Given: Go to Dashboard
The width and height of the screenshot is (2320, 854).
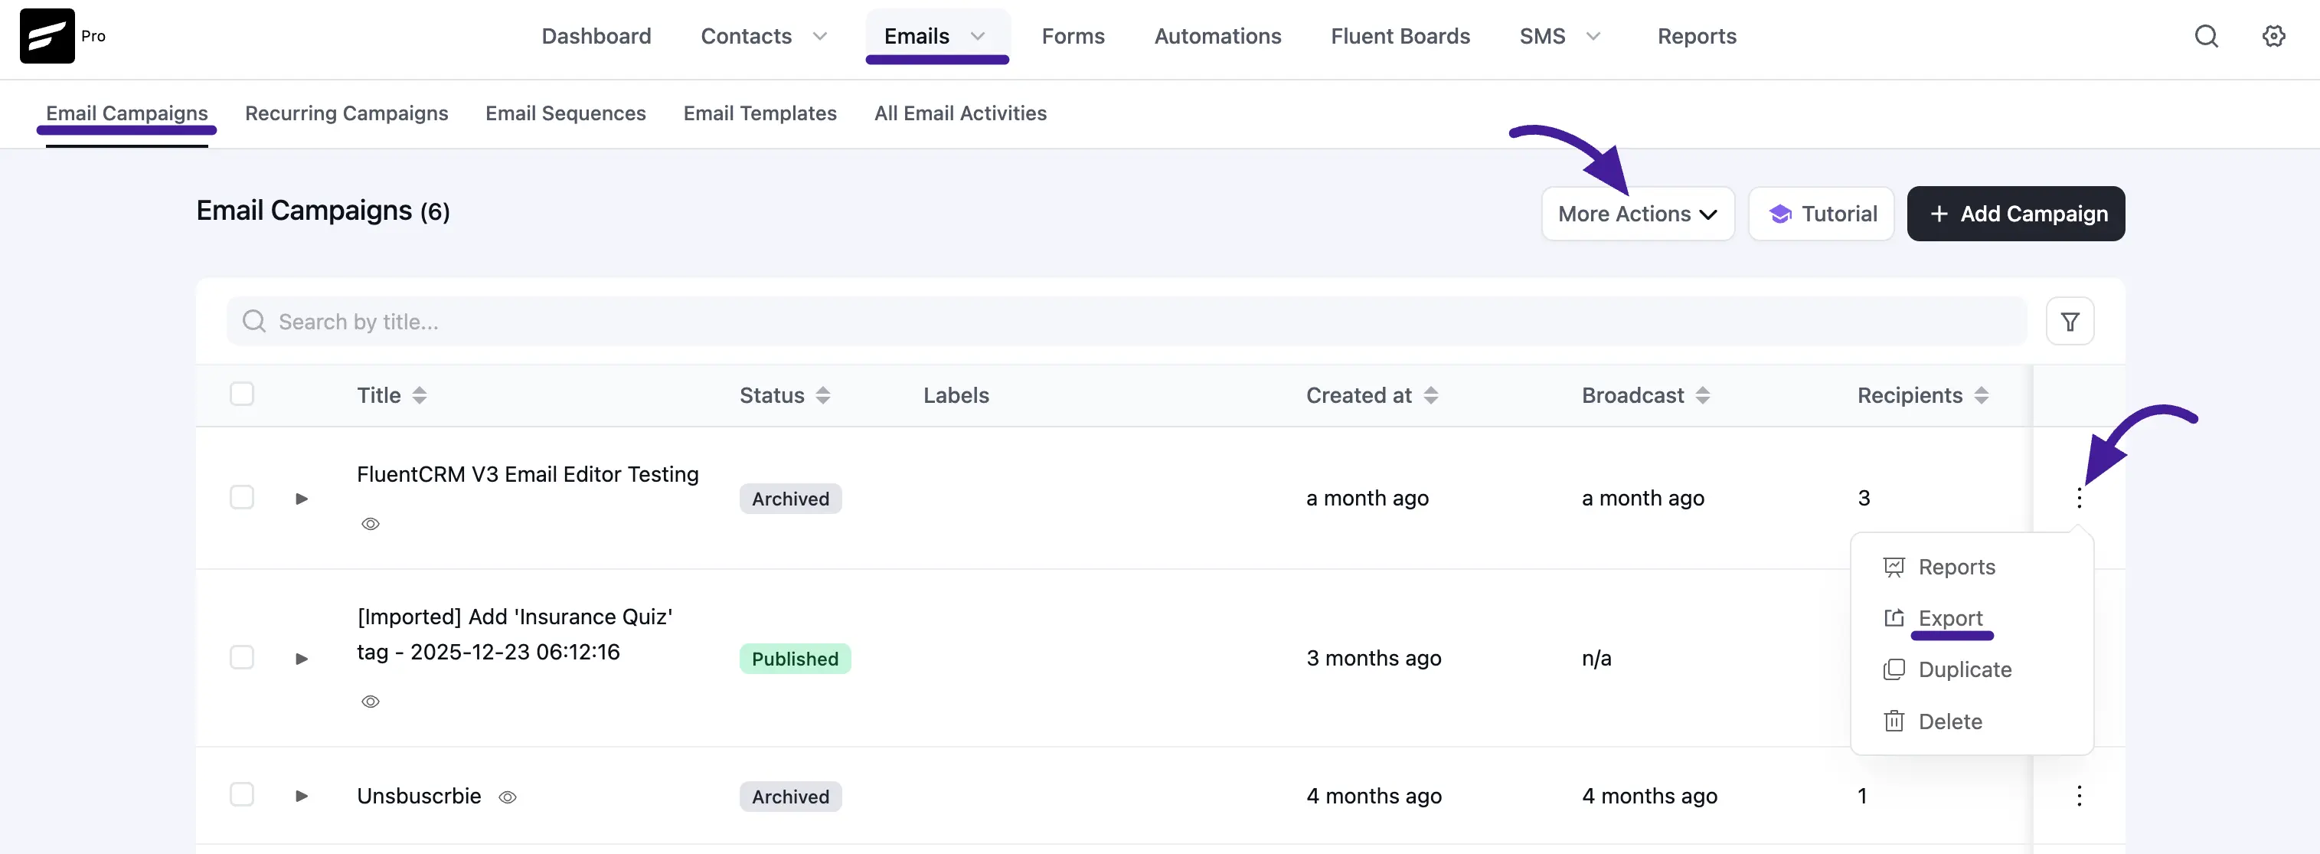Looking at the screenshot, I should (596, 36).
